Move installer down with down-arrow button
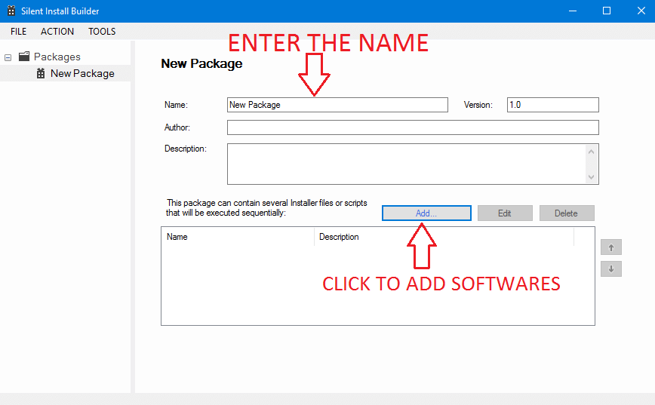Image resolution: width=655 pixels, height=405 pixels. pyautogui.click(x=611, y=269)
